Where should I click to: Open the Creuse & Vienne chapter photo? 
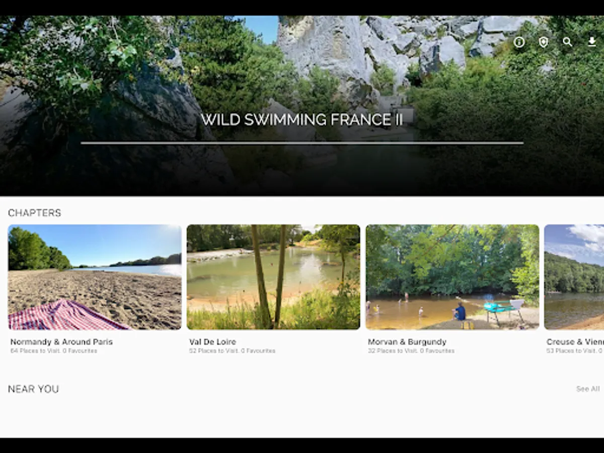[574, 277]
